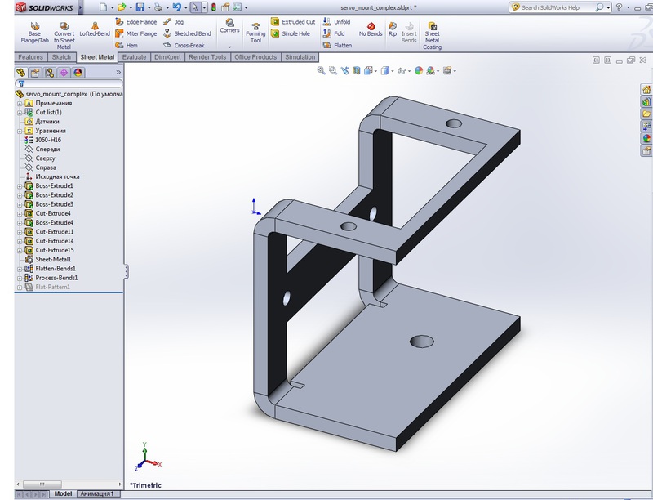
Task: Click the Edit Appearance color ball
Action: (419, 70)
